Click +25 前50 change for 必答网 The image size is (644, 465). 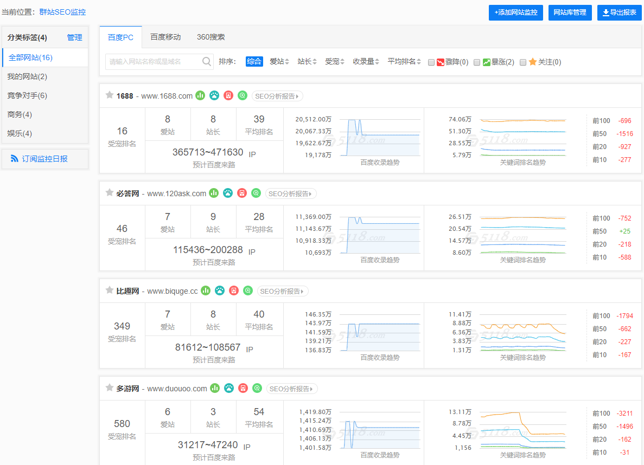click(624, 231)
